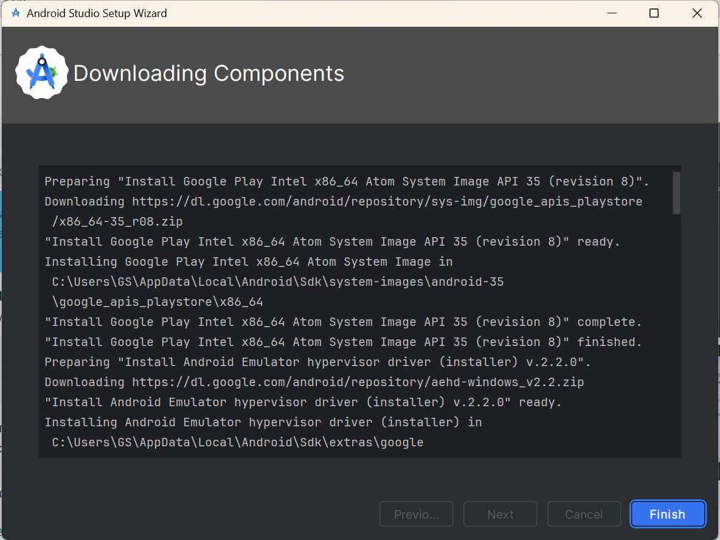Click "Preparing Install Android Emulator hypervisor" line
The height and width of the screenshot is (540, 720).
pos(317,362)
